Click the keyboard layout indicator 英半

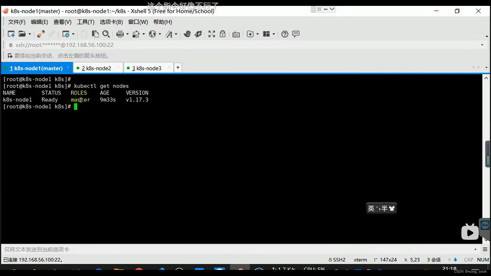(381, 208)
